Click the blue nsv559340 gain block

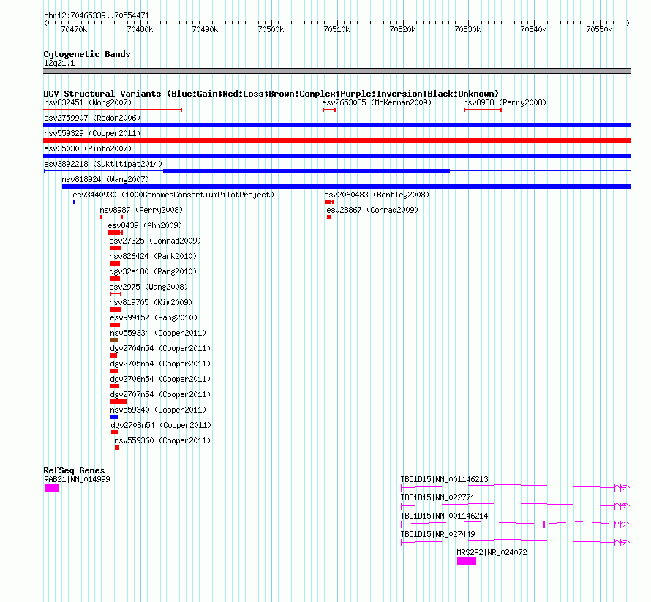115,417
